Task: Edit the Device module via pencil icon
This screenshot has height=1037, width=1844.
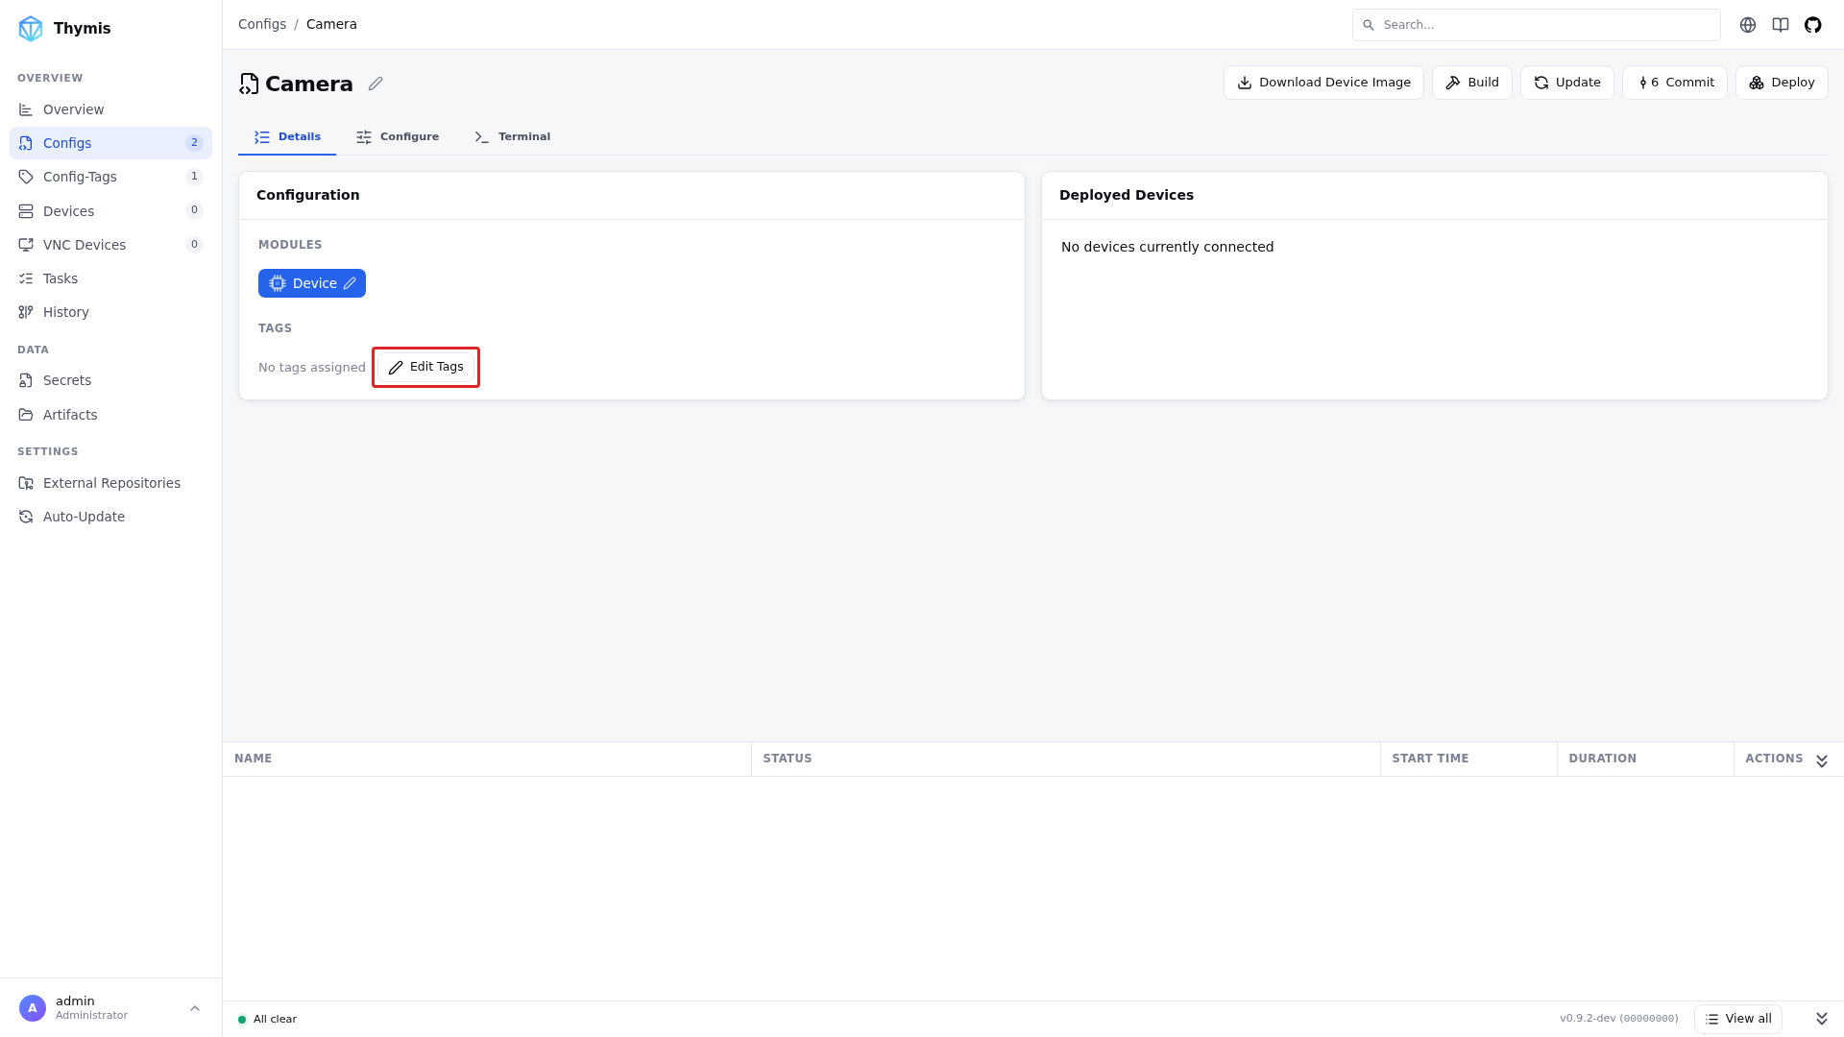Action: tap(350, 283)
